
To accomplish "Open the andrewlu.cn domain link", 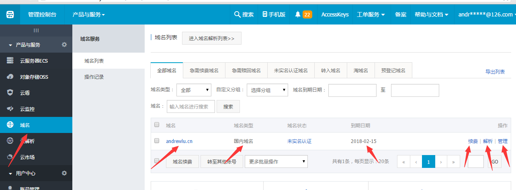I will click(179, 141).
